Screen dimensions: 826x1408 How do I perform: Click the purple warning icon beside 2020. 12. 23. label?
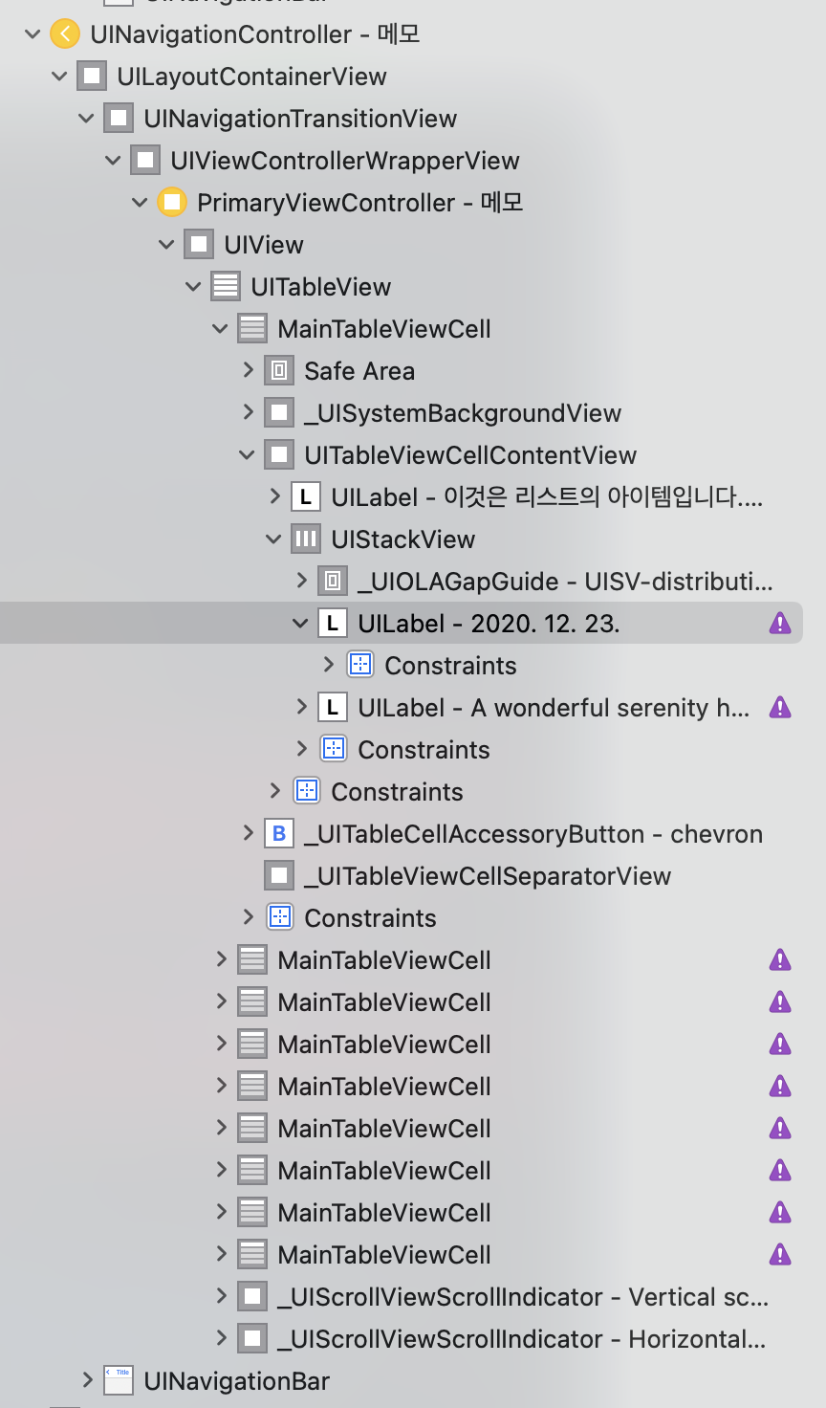(780, 624)
